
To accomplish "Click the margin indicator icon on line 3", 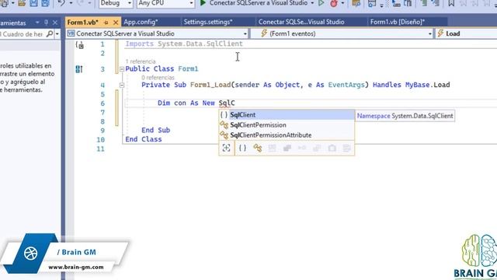I will pos(79,69).
